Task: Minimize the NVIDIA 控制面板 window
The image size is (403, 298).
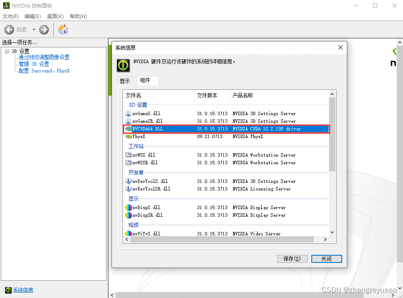Action: [x=356, y=6]
